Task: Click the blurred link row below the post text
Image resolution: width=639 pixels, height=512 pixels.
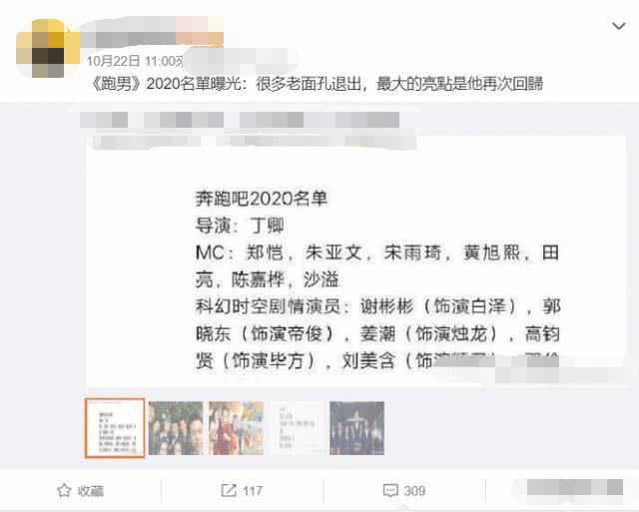Action: pyautogui.click(x=240, y=120)
